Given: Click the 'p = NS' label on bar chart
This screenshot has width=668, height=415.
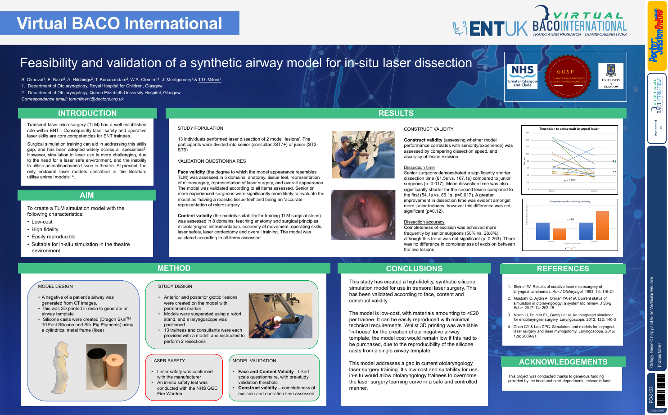Looking at the screenshot, I should click(570, 219).
